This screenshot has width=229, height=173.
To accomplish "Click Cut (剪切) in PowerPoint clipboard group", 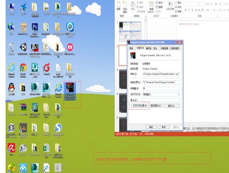I will 140,3.
